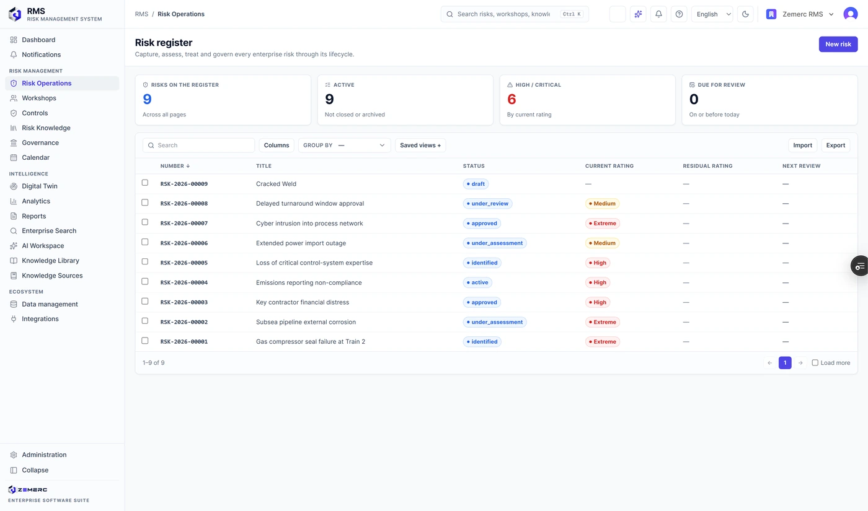
Task: Focus the global search risks field
Action: pos(515,14)
